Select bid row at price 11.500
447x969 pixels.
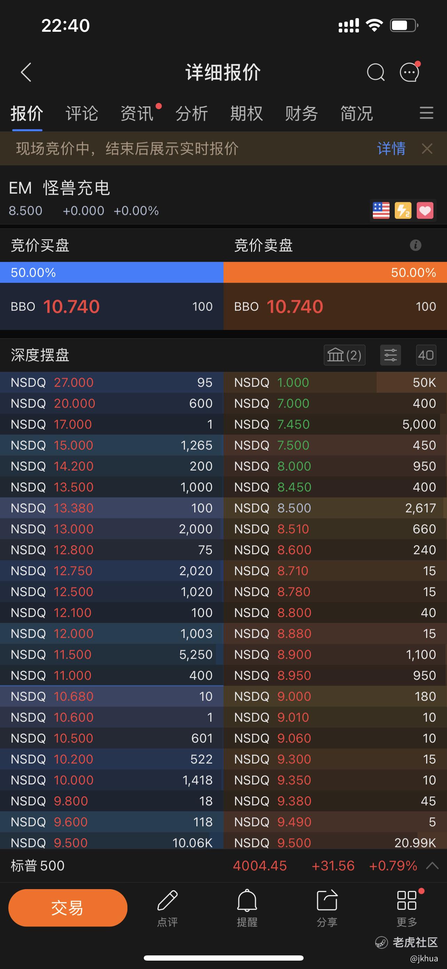click(112, 654)
